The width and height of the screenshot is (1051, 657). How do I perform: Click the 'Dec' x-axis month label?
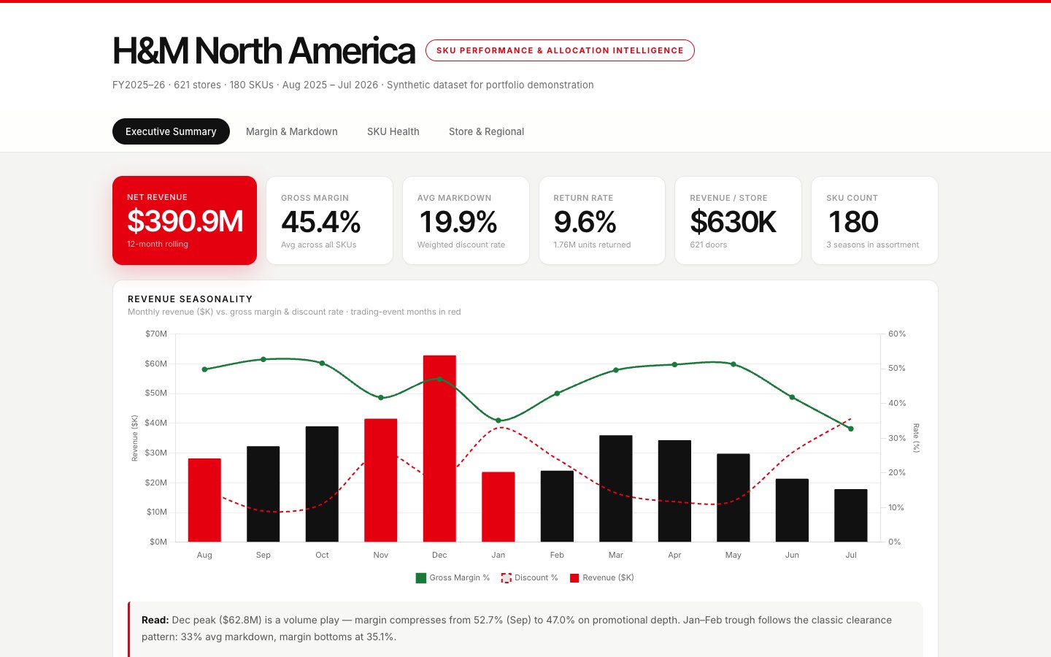click(439, 555)
